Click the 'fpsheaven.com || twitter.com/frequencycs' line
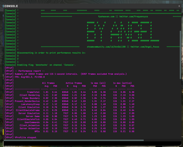This screenshot has height=147, width=183. (123, 17)
